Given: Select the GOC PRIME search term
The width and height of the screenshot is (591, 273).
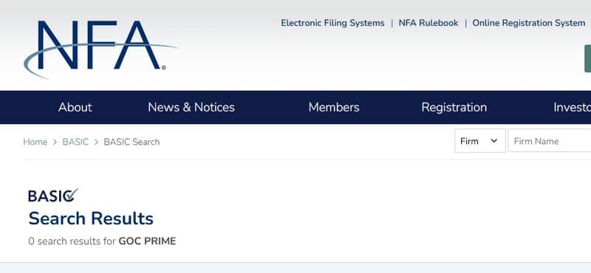Looking at the screenshot, I should point(147,241).
